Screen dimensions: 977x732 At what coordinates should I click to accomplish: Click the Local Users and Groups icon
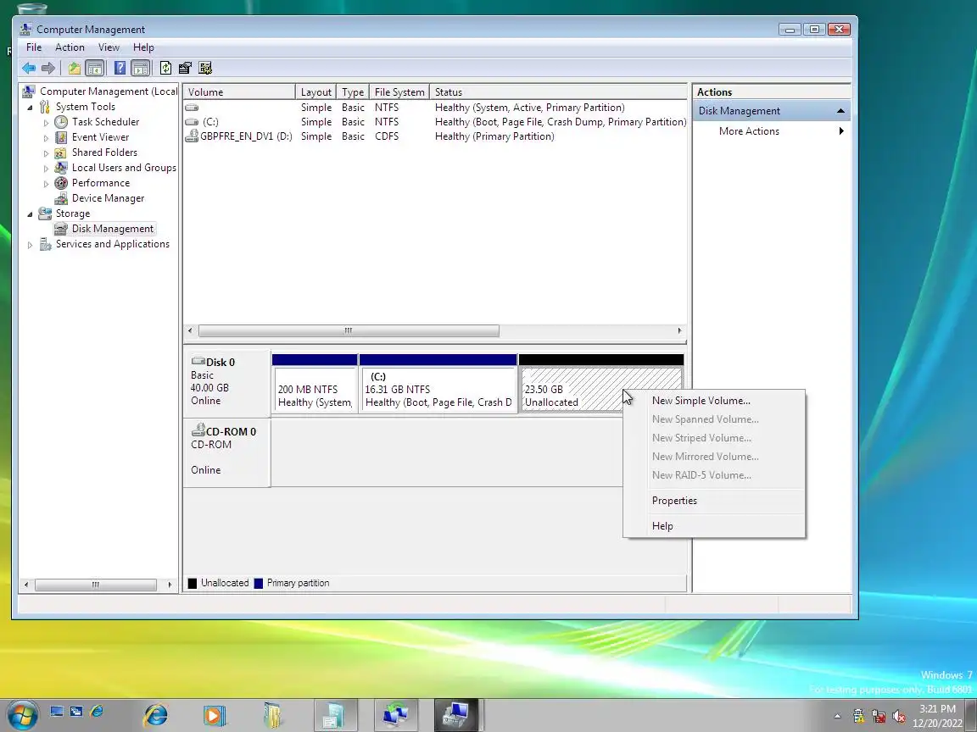click(x=61, y=168)
